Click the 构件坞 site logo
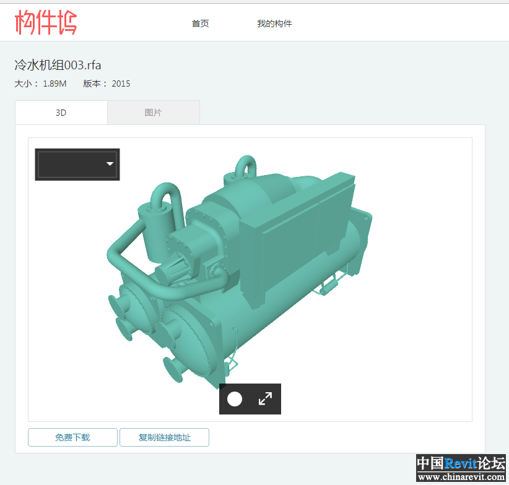 click(46, 22)
